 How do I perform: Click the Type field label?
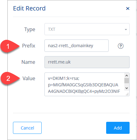coord(30,30)
